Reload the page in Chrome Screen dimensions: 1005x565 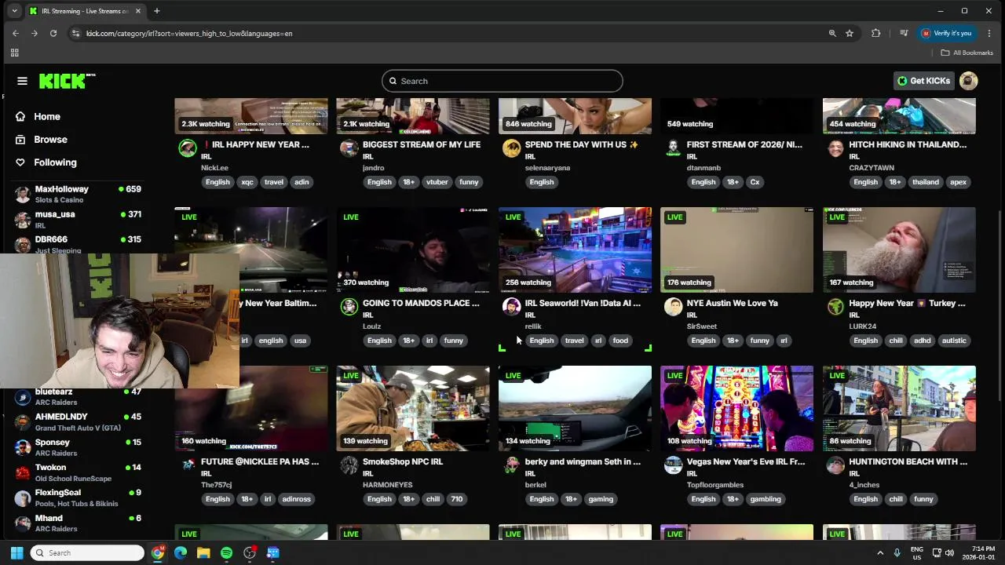point(53,33)
